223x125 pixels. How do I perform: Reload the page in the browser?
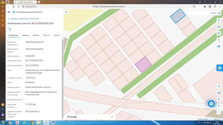click(18, 6)
